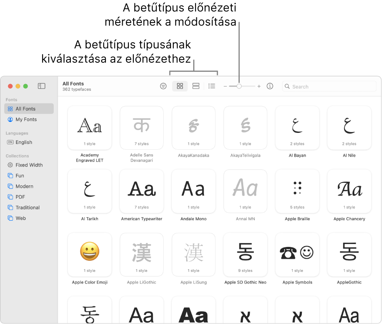This screenshot has width=383, height=324.
Task: Click the collection icon beside Fun
Action: [x=10, y=176]
